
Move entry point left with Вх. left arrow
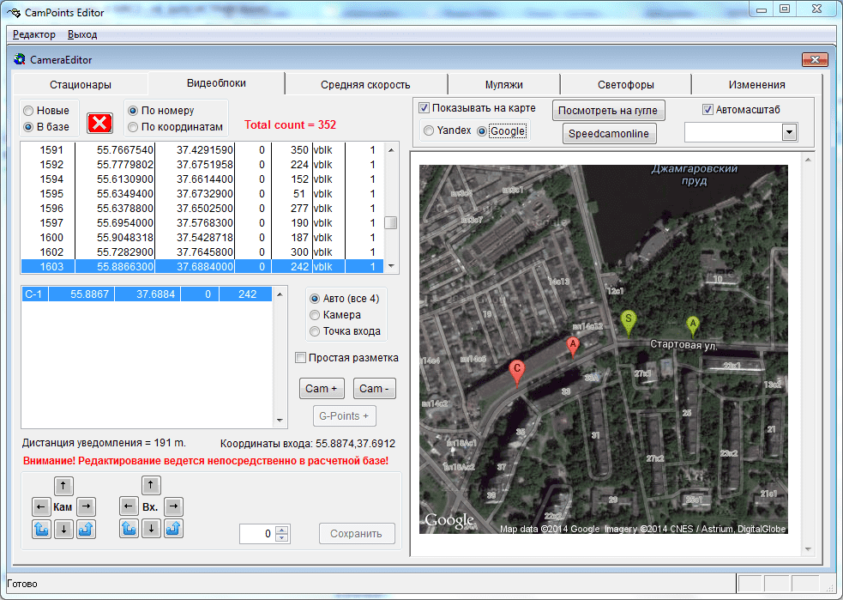pyautogui.click(x=128, y=506)
